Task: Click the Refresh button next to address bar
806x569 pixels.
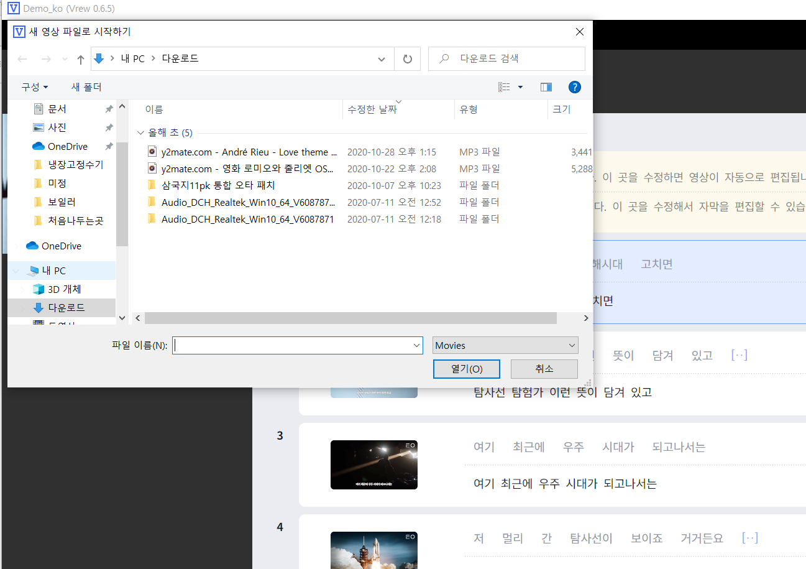Action: coord(408,59)
